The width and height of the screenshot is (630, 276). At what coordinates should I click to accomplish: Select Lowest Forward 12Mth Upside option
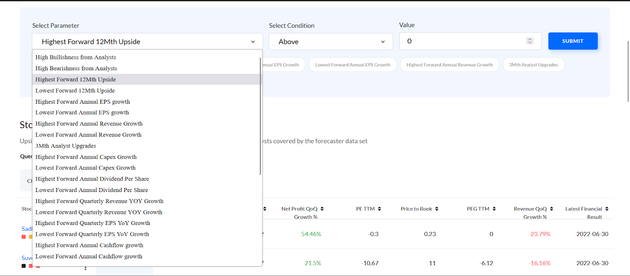tap(75, 91)
